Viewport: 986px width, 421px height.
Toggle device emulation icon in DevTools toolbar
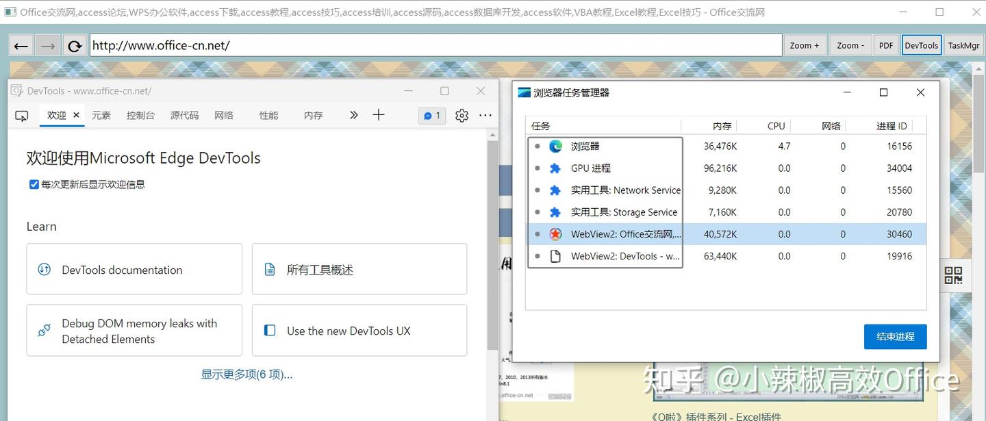point(21,115)
